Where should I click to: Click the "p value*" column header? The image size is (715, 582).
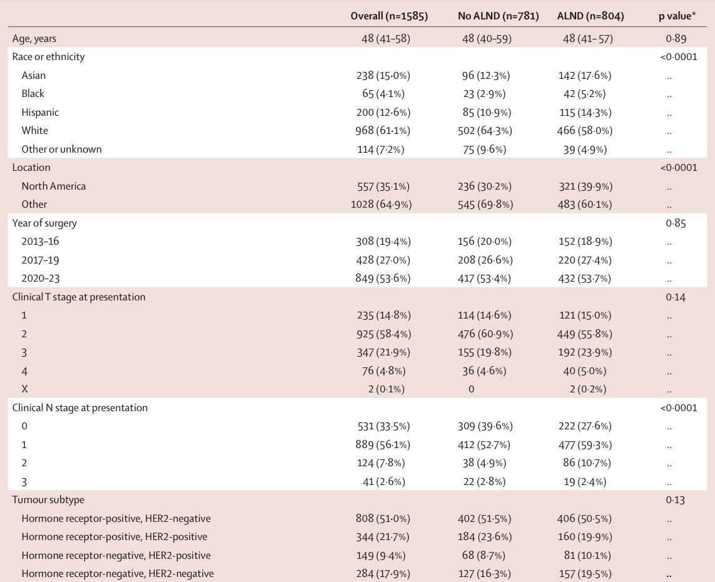tap(672, 16)
